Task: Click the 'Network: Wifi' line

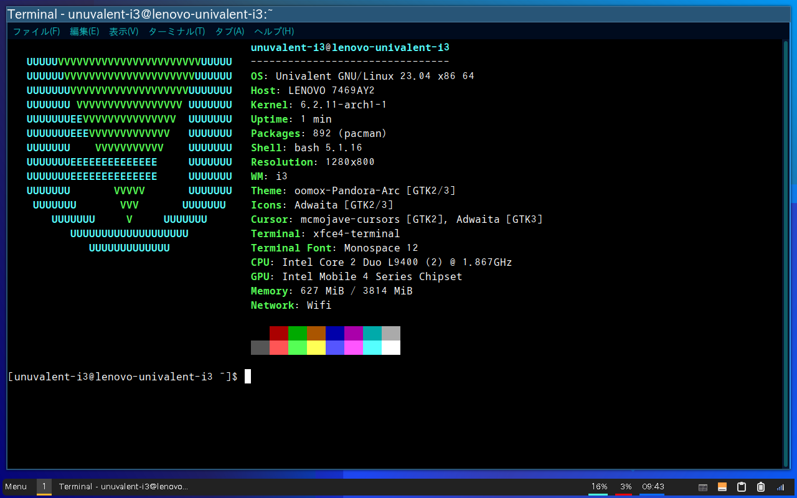Action: point(291,305)
